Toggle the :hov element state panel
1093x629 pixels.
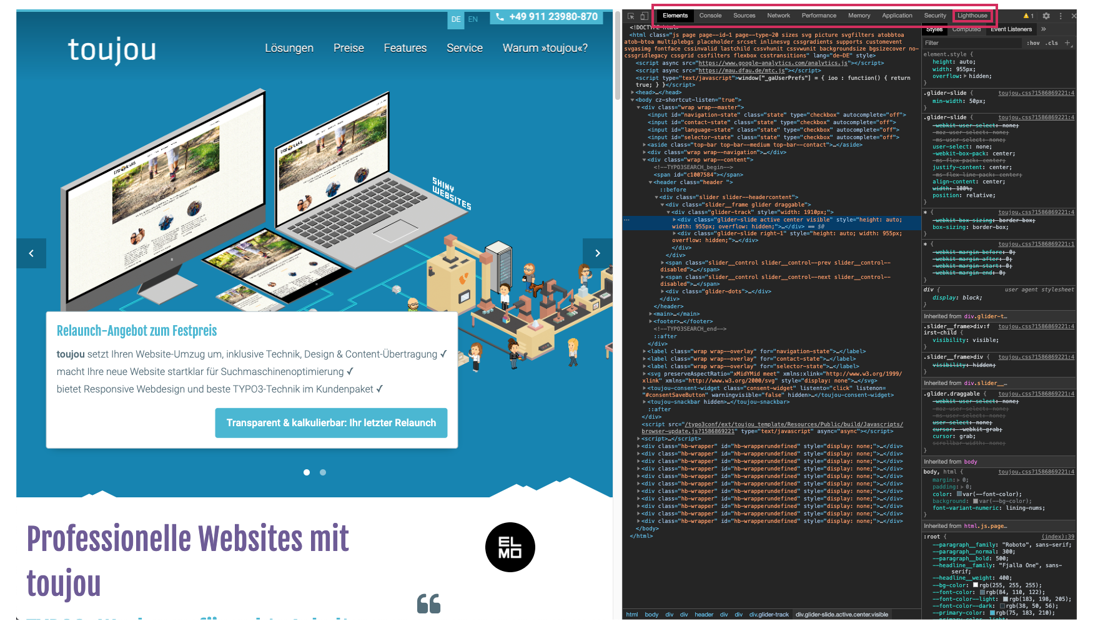point(1033,43)
